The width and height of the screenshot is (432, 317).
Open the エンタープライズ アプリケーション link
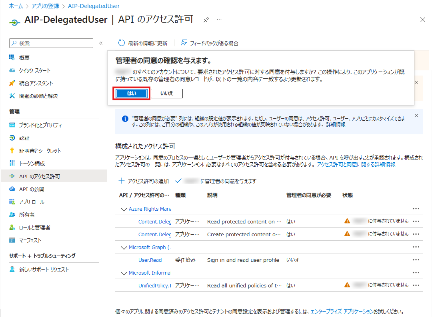tap(342, 311)
